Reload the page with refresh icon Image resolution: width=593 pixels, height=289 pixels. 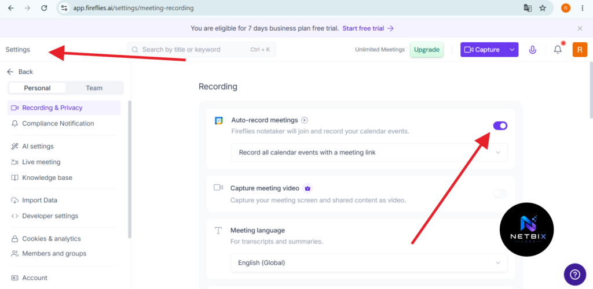coord(44,8)
